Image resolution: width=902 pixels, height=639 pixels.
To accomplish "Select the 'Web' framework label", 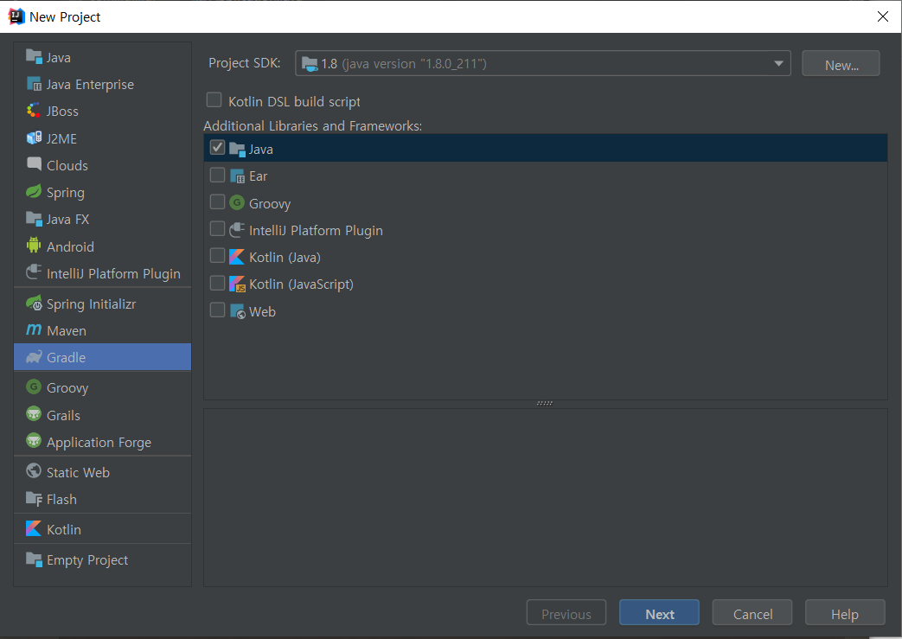I will (262, 312).
